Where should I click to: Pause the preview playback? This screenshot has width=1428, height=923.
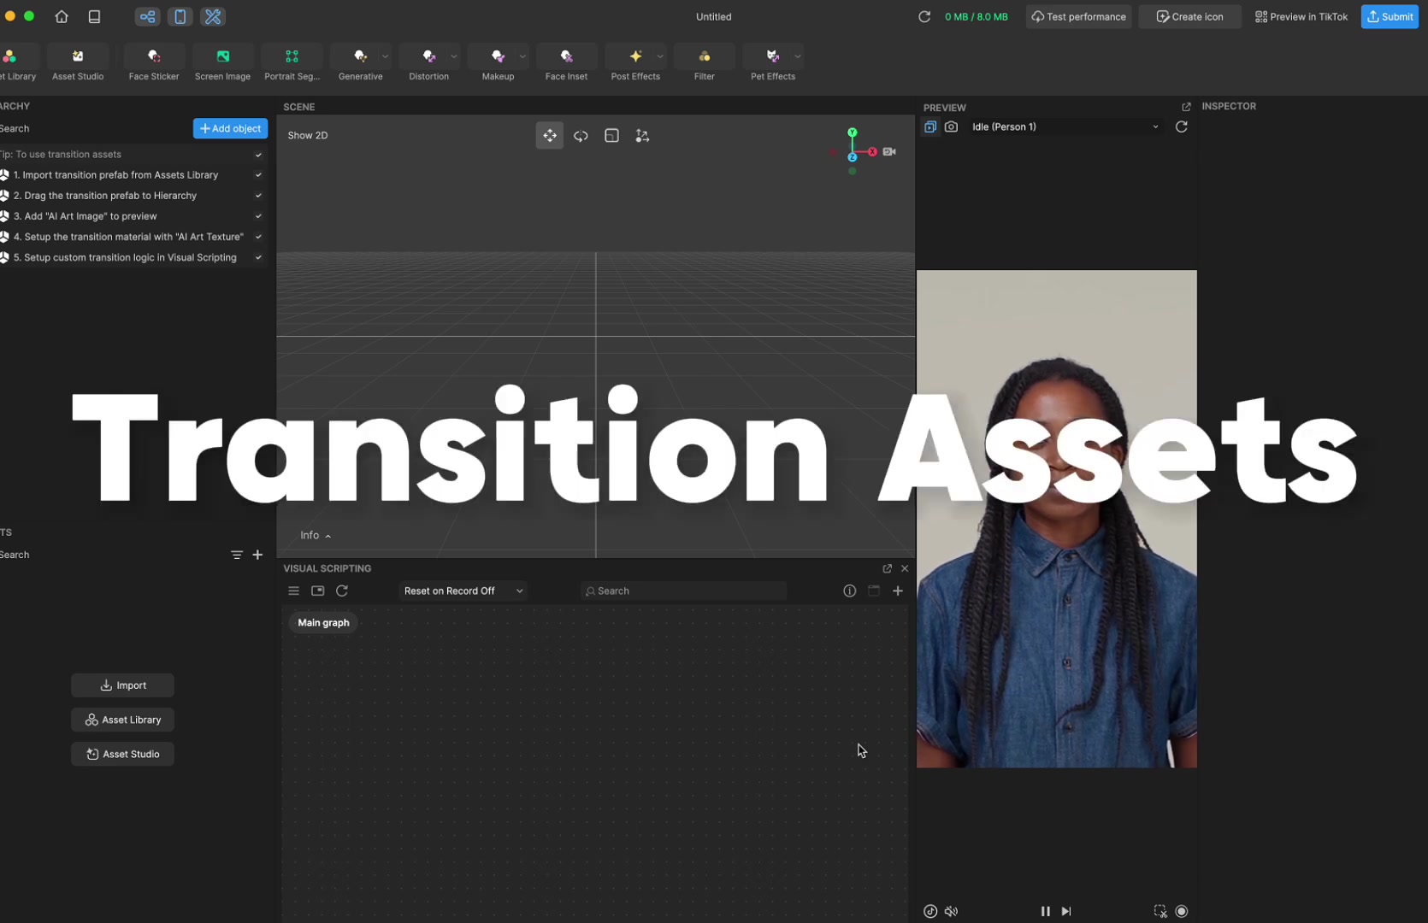1045,911
